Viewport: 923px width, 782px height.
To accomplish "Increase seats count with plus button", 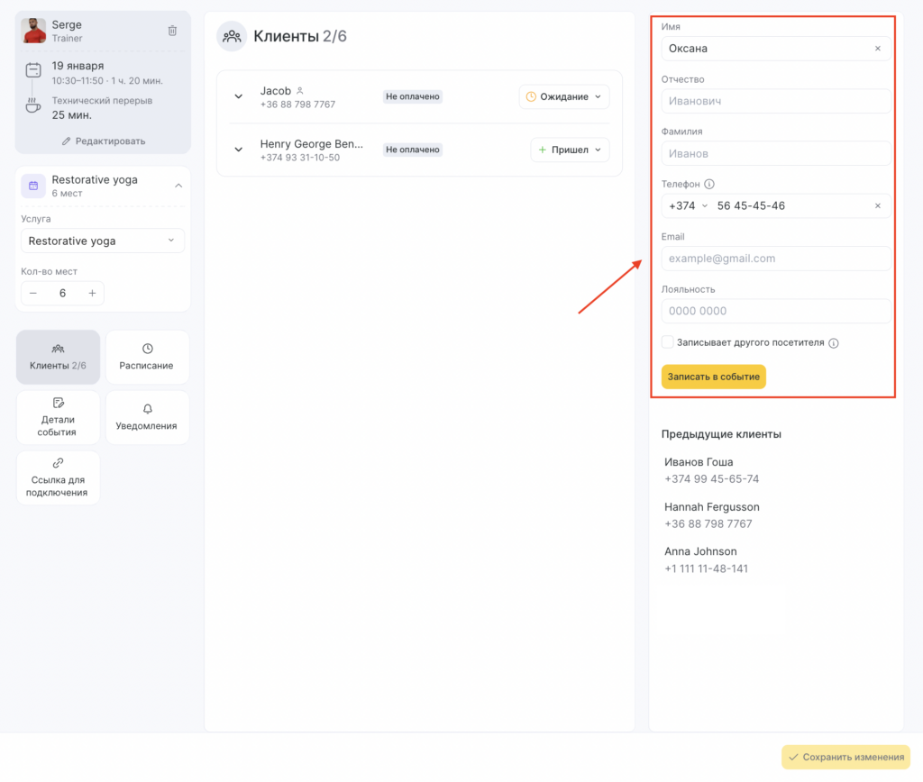I will click(x=92, y=293).
